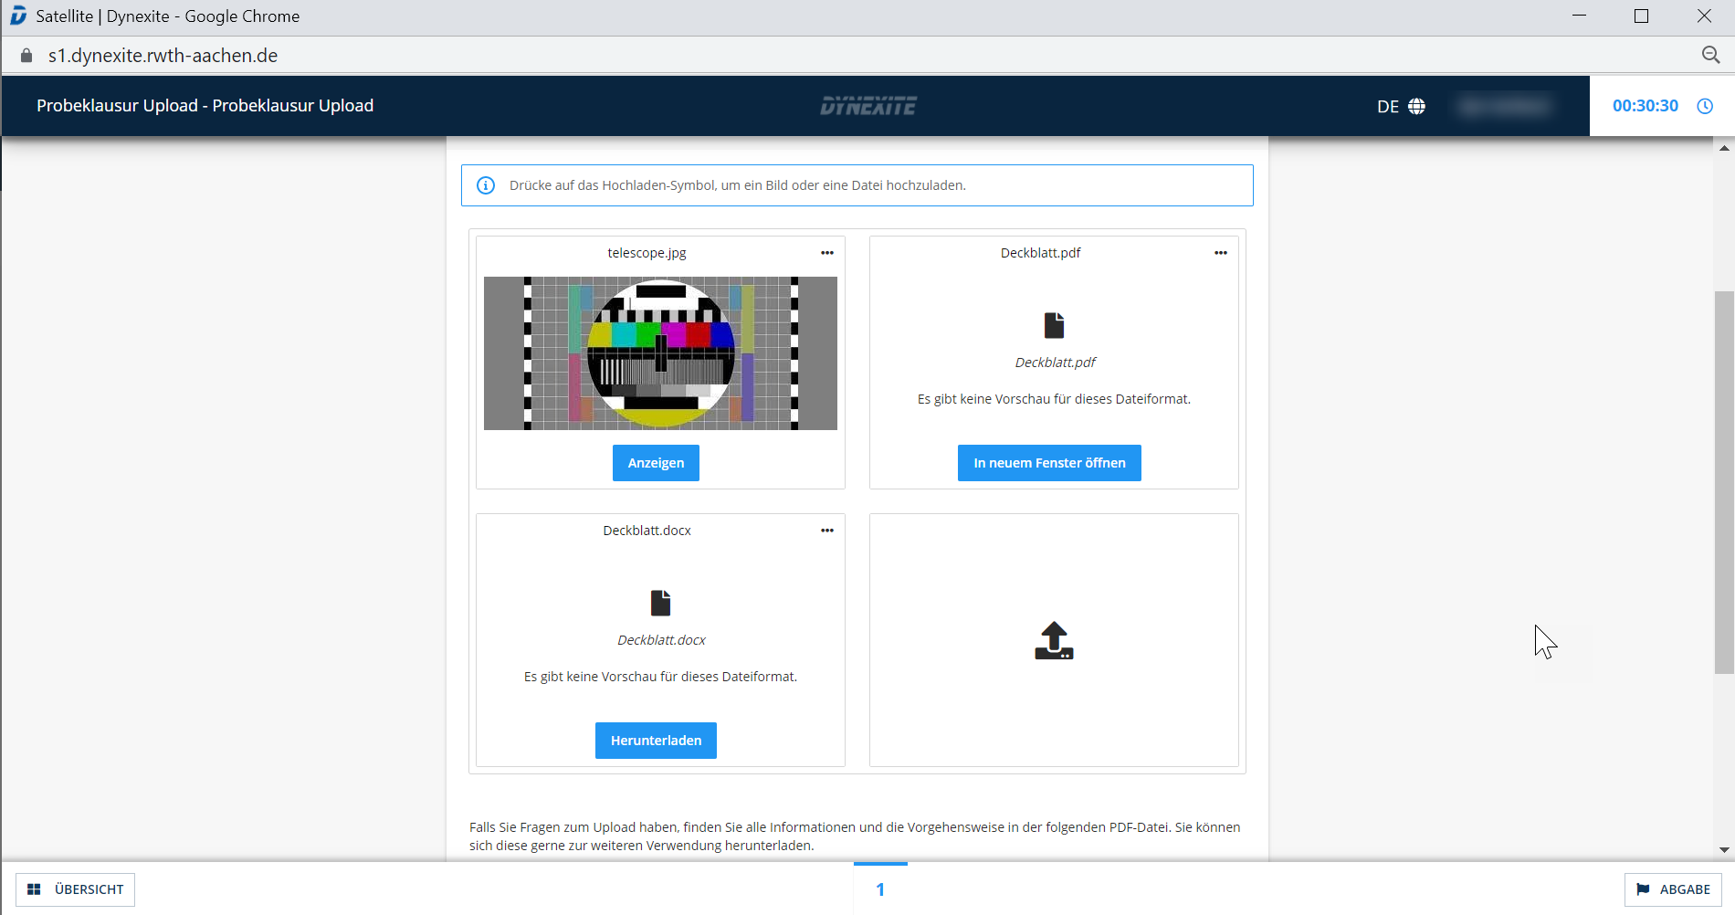Screen dimensions: 1735x915
Task: Click the lock icon in address bar
Action: coord(26,56)
